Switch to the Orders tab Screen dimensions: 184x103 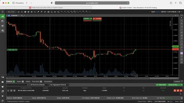click(20, 81)
